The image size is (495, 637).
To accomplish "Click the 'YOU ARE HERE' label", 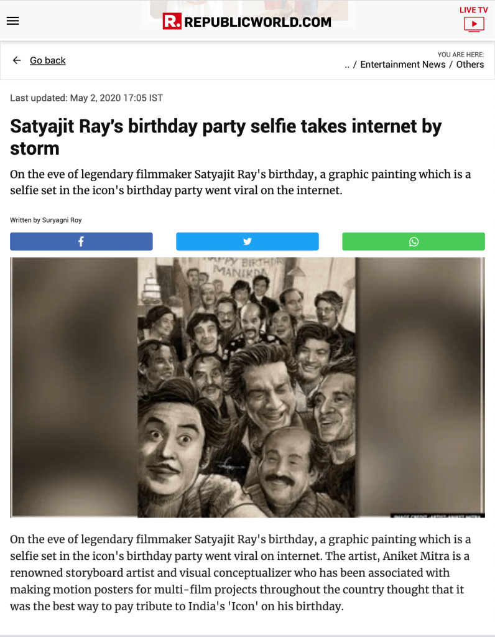I will (x=461, y=55).
